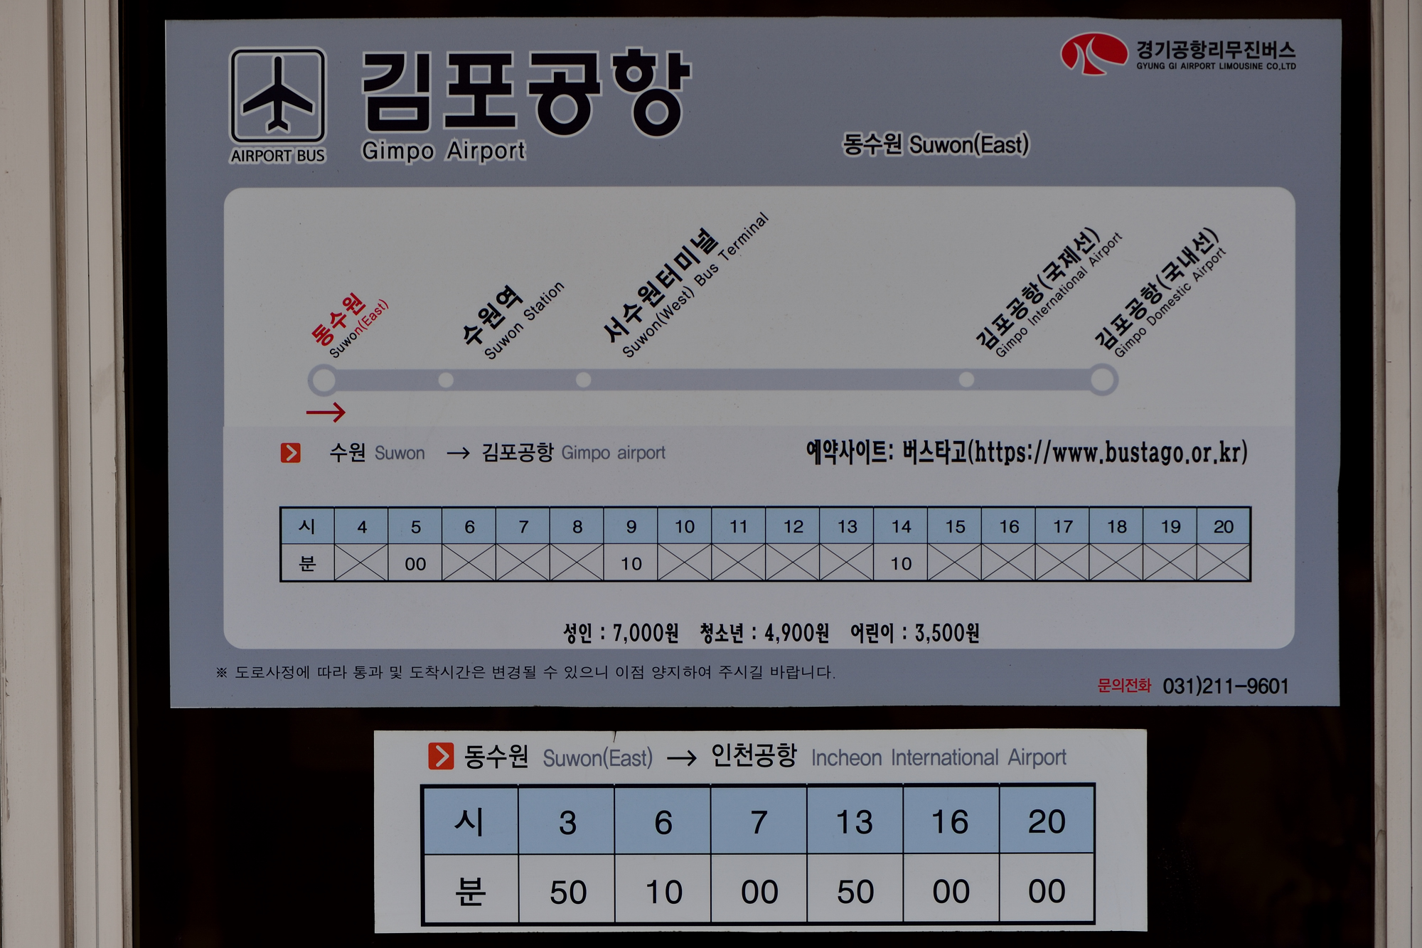
Task: Click the Gimpo International Airport stop dot
Action: (966, 380)
